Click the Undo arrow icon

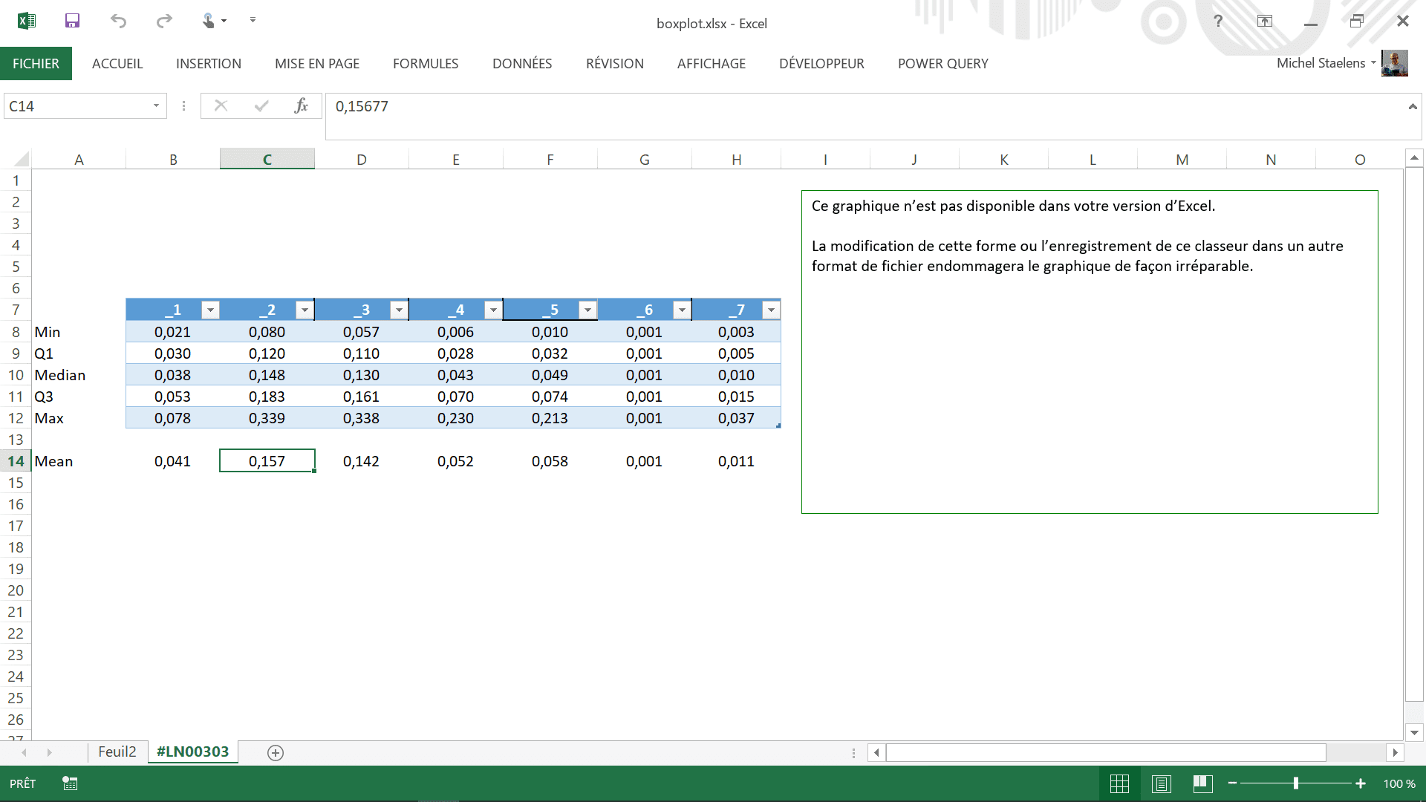(x=118, y=21)
